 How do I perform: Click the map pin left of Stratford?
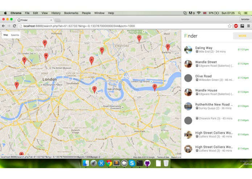102,51
